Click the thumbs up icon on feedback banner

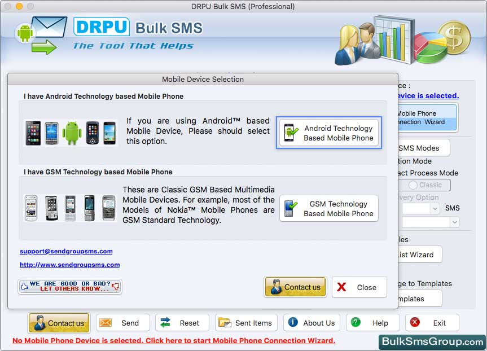coord(24,287)
